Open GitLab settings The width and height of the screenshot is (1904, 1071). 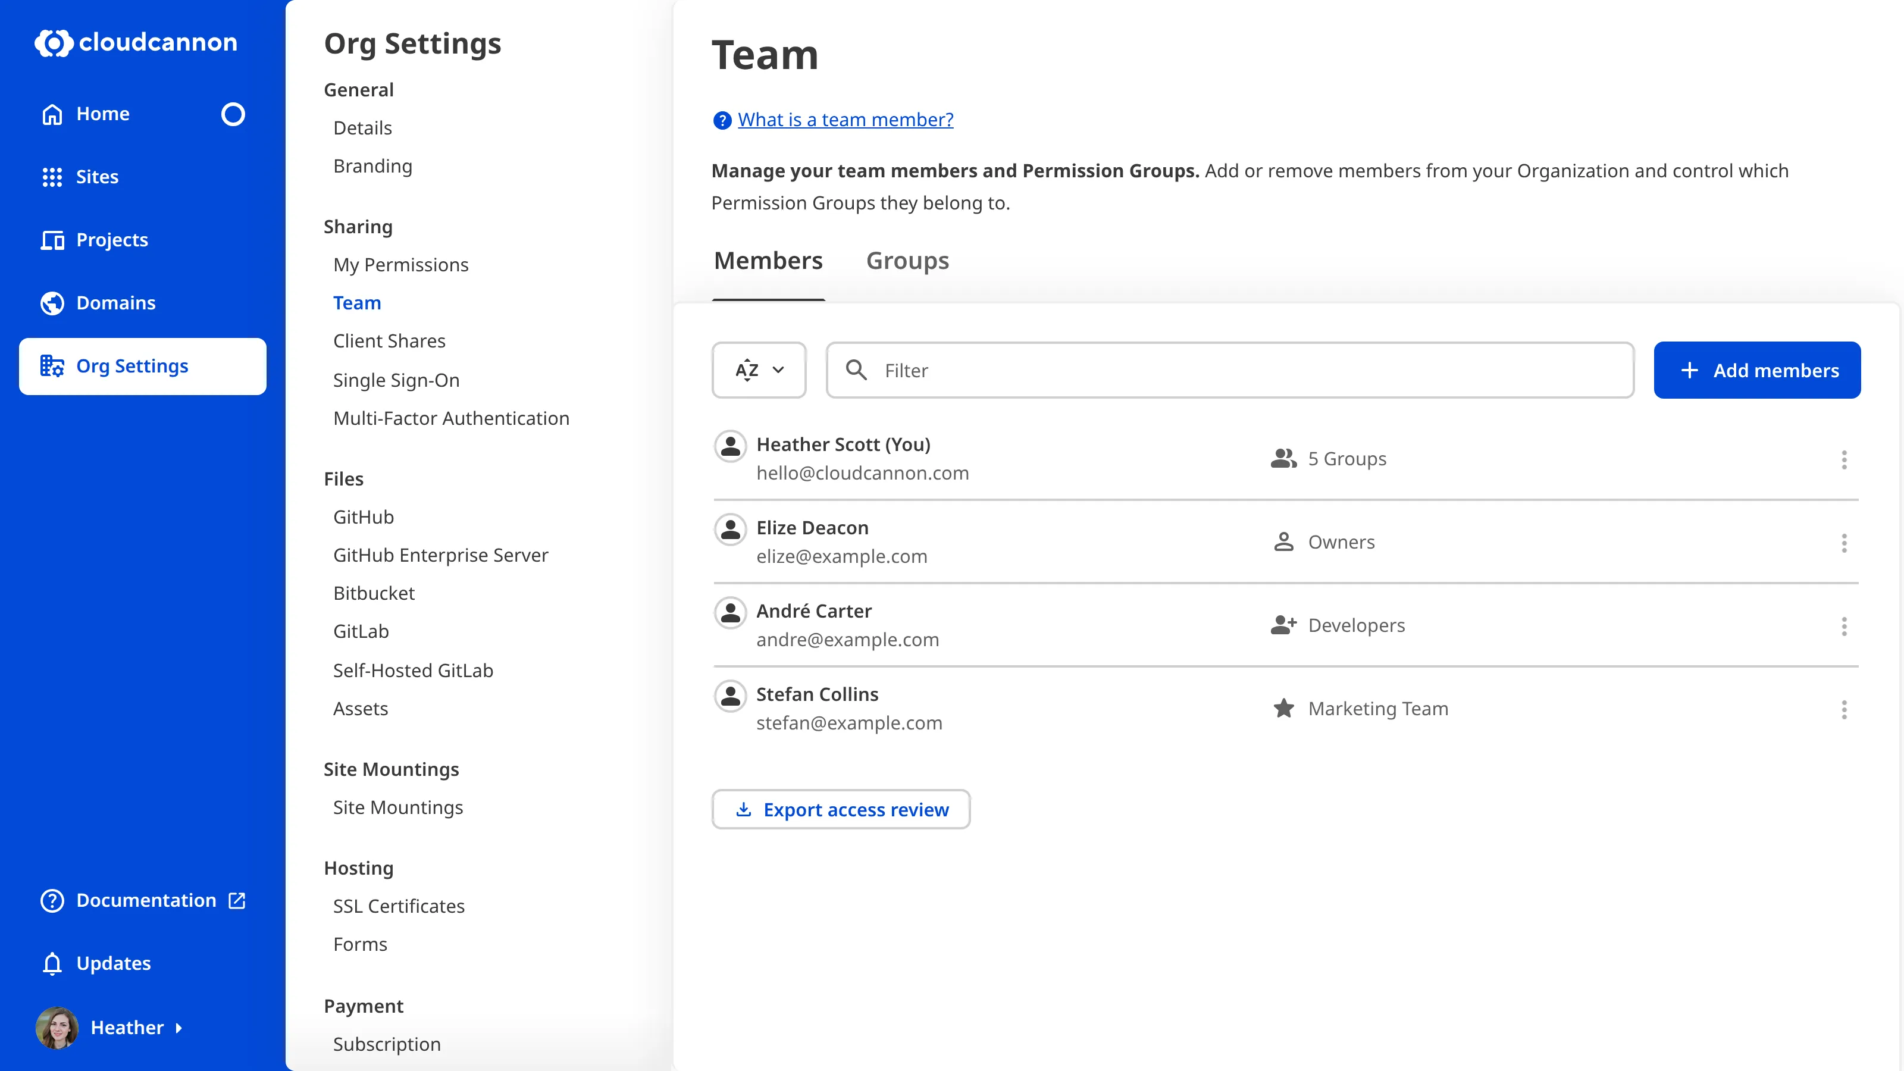361,631
